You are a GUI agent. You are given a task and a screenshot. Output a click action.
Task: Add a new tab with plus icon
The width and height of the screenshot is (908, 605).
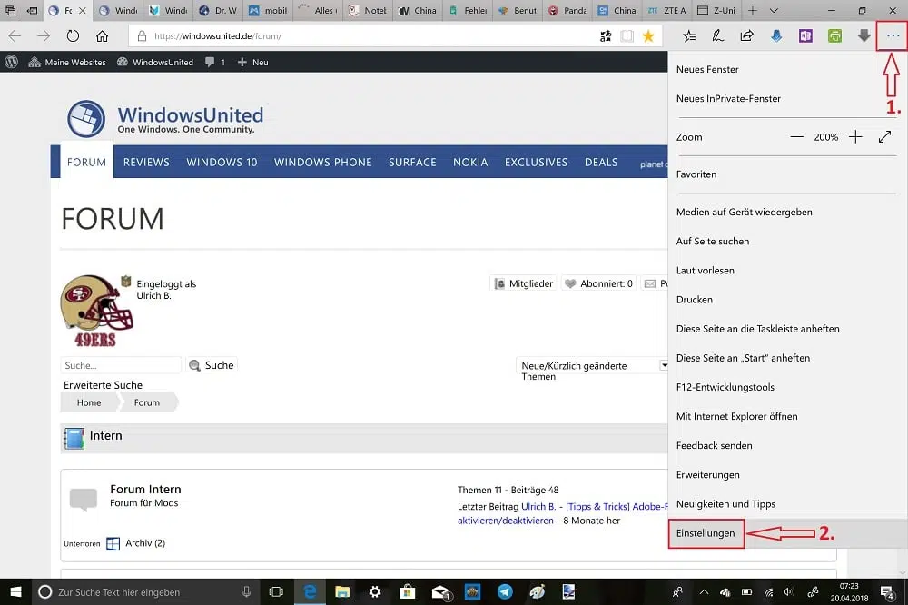click(x=752, y=10)
